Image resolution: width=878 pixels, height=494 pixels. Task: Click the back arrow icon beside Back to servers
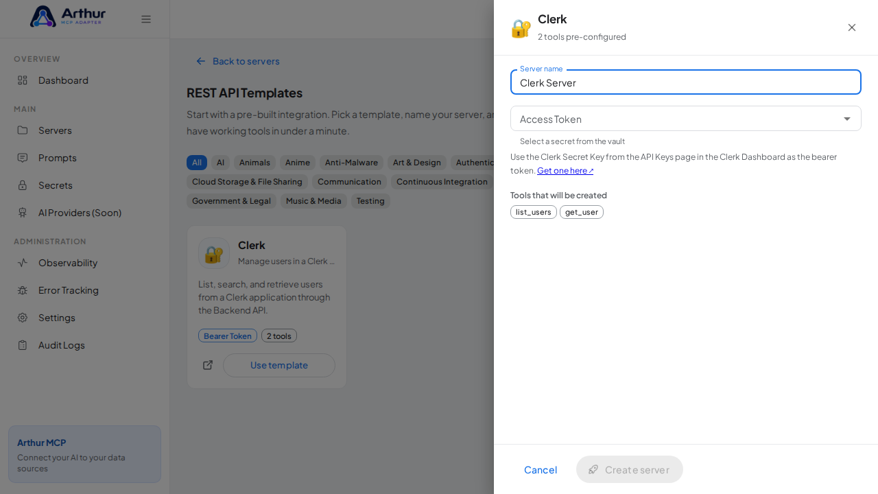click(201, 61)
